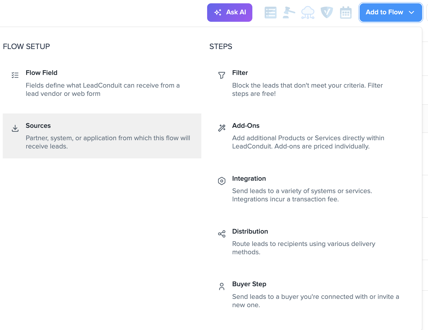This screenshot has width=428, height=330.
Task: Click the cloud network toolbar icon
Action: coord(308,12)
